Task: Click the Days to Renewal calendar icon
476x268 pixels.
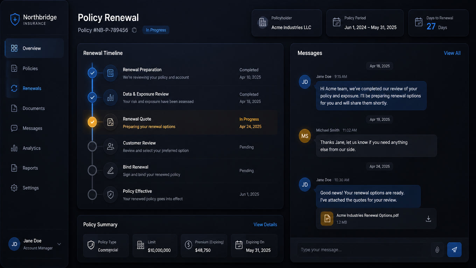Action: click(419, 22)
